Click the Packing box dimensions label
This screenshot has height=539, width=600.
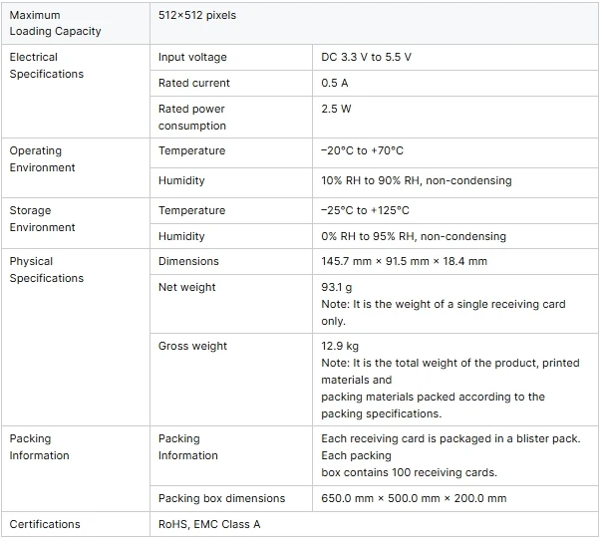tap(222, 498)
